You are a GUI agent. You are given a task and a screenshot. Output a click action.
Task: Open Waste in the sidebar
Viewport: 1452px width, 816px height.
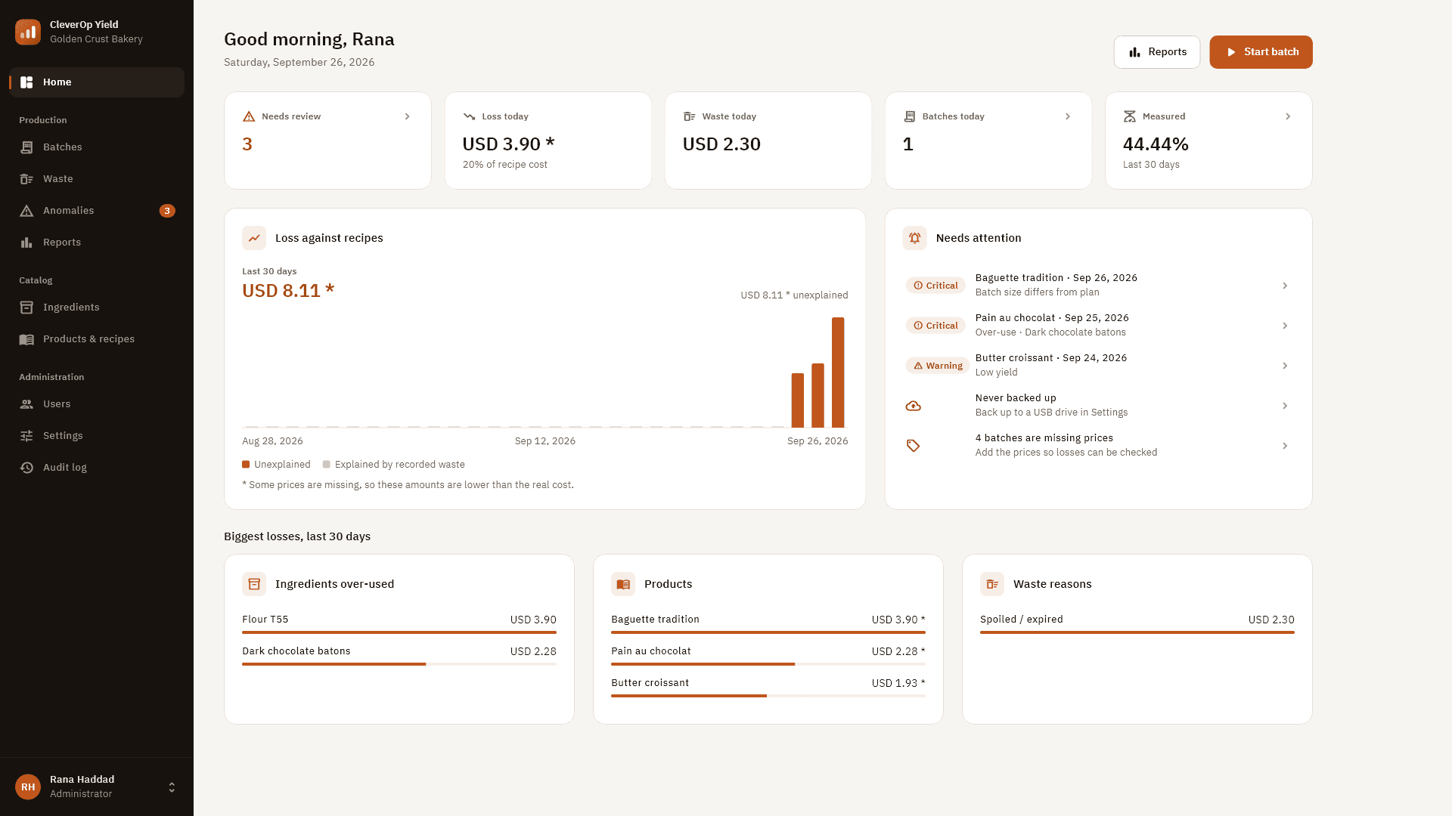[x=97, y=179]
